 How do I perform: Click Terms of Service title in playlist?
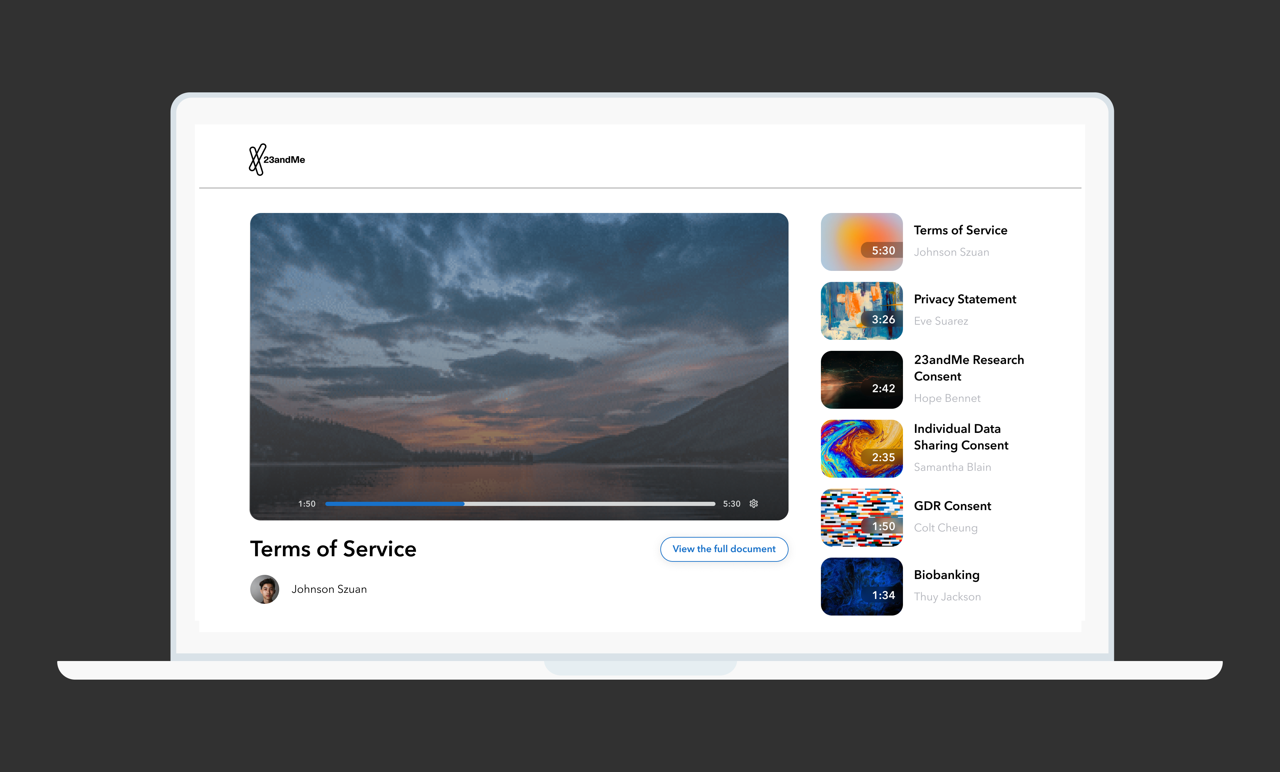click(960, 230)
